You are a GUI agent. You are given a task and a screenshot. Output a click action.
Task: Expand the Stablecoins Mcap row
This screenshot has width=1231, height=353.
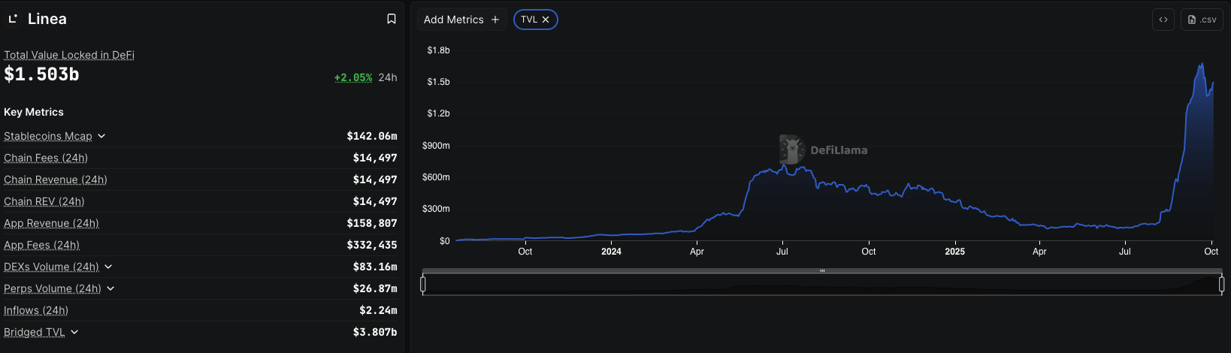[101, 136]
